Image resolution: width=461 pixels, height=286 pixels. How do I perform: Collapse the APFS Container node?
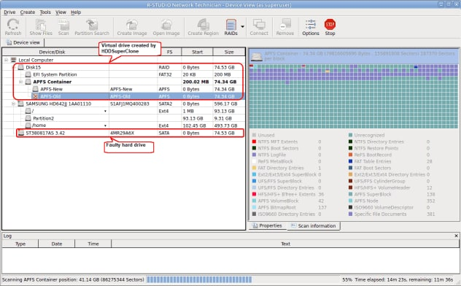(20, 82)
